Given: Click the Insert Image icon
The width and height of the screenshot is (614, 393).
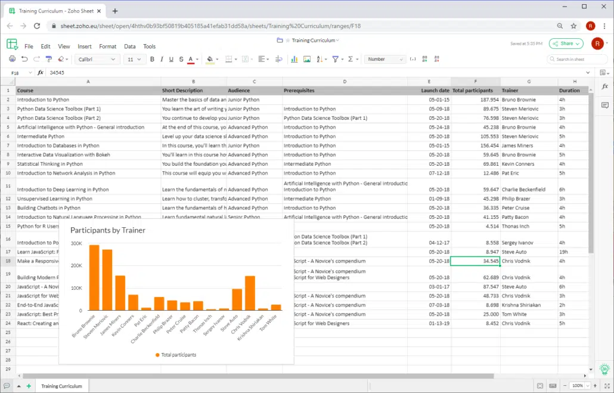Looking at the screenshot, I should click(x=307, y=59).
